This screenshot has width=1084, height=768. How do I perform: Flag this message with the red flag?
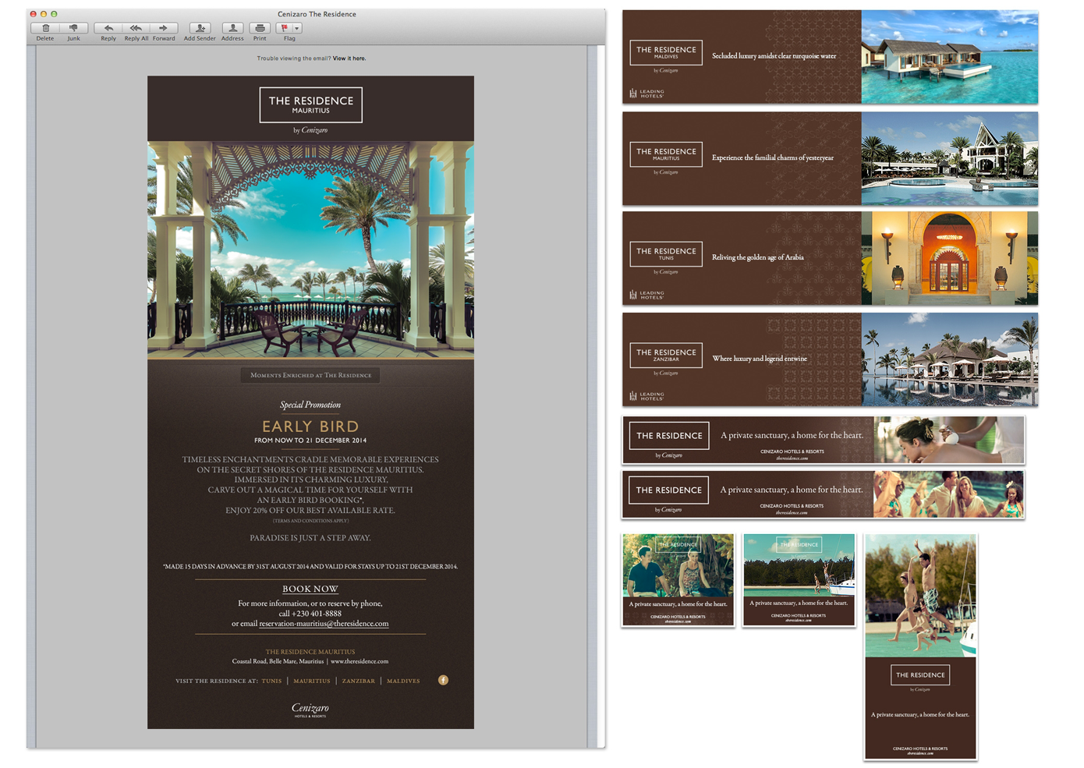pyautogui.click(x=285, y=28)
